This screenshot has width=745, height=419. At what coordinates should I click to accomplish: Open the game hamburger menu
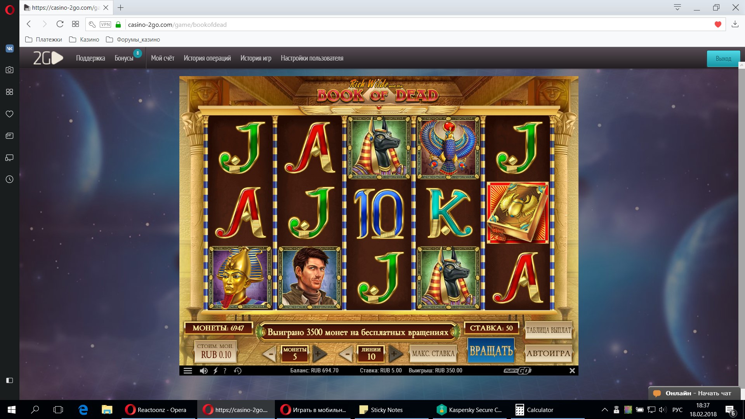pos(188,371)
